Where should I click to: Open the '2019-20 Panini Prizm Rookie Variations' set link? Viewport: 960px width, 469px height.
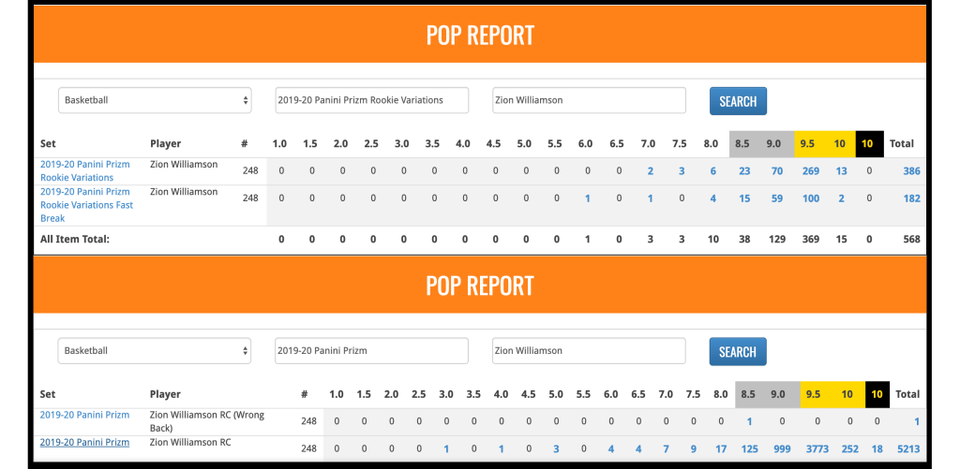85,170
